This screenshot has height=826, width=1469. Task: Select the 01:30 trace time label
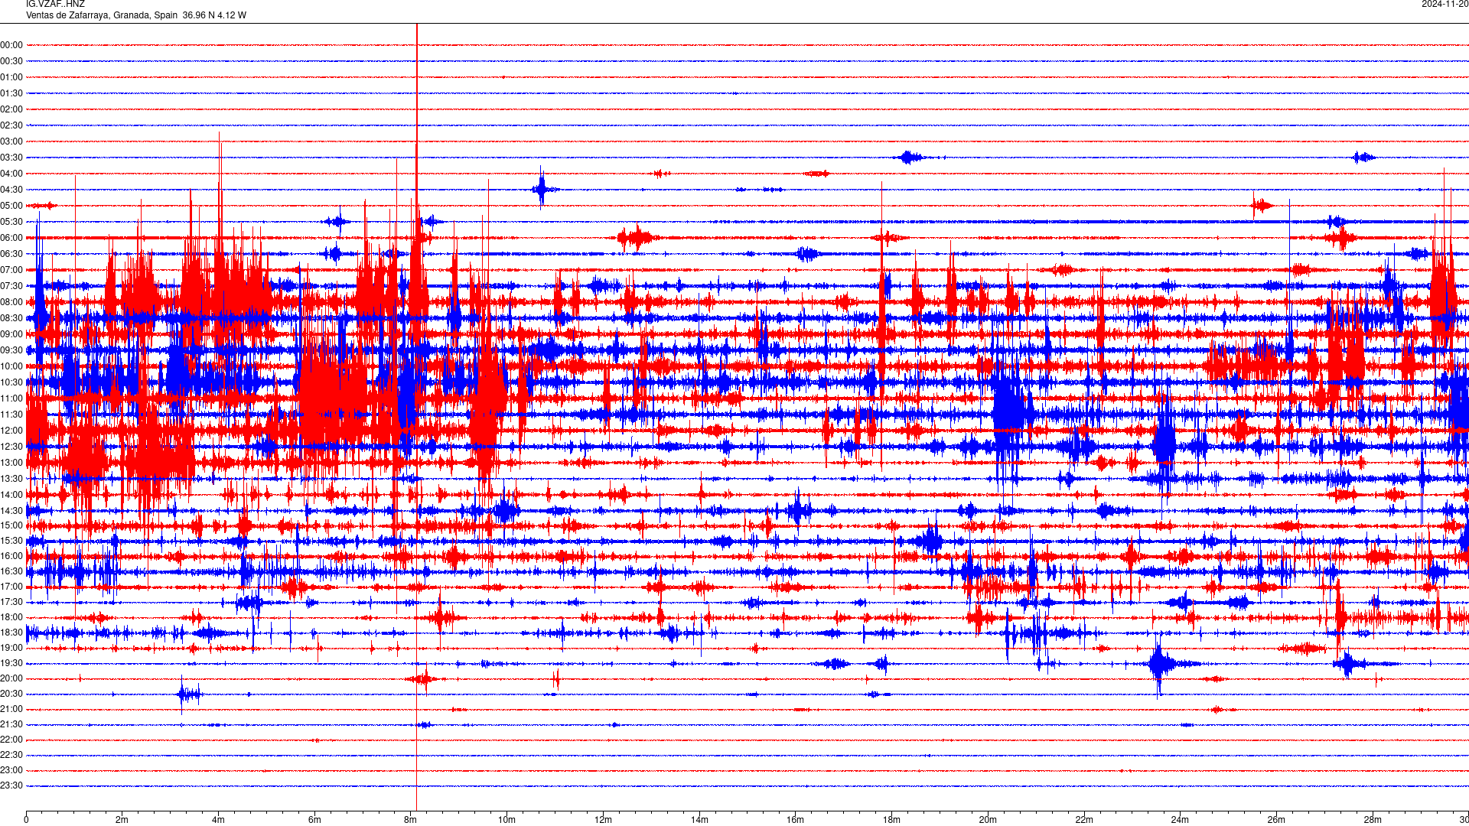click(x=11, y=93)
